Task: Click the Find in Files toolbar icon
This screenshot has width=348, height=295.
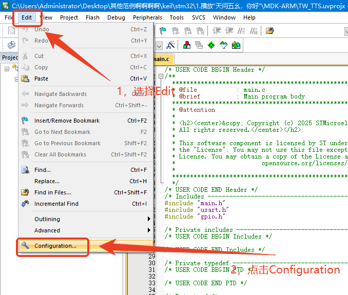Action: [x=269, y=31]
